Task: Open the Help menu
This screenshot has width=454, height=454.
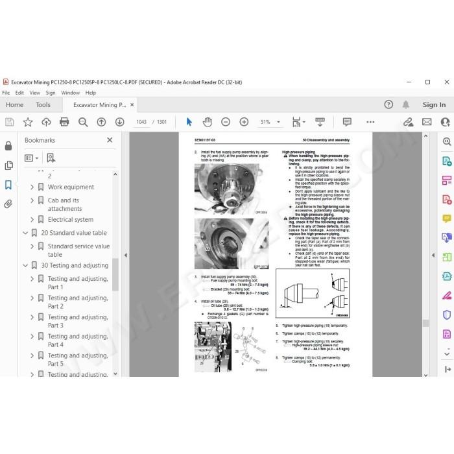Action: (91, 93)
